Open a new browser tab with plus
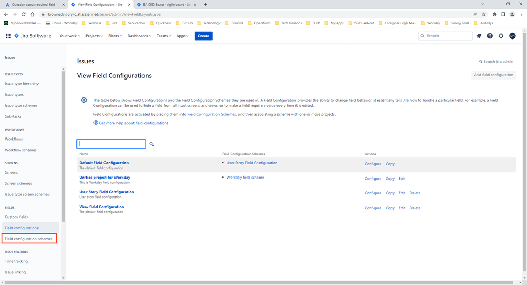 (205, 5)
